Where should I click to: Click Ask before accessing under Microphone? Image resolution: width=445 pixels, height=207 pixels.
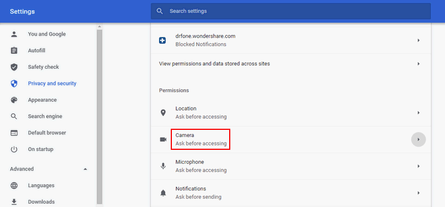[201, 170]
